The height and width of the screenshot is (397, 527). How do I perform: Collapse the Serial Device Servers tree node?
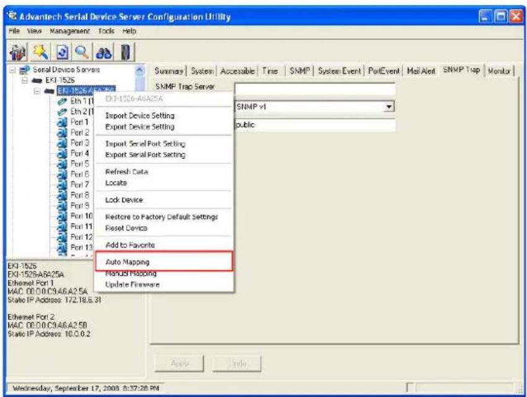(12, 70)
